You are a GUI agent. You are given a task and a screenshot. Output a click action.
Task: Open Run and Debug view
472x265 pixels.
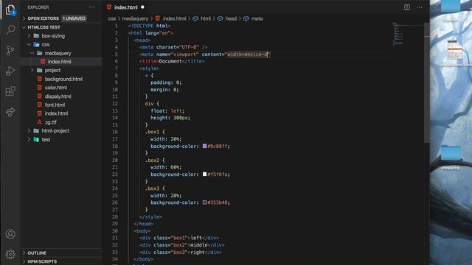pyautogui.click(x=10, y=71)
